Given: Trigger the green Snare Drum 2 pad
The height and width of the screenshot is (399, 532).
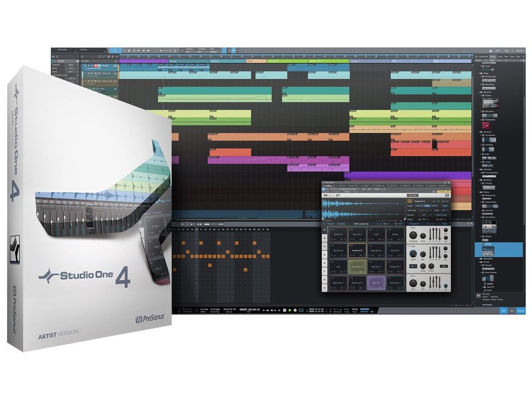Looking at the screenshot, I should 357,266.
